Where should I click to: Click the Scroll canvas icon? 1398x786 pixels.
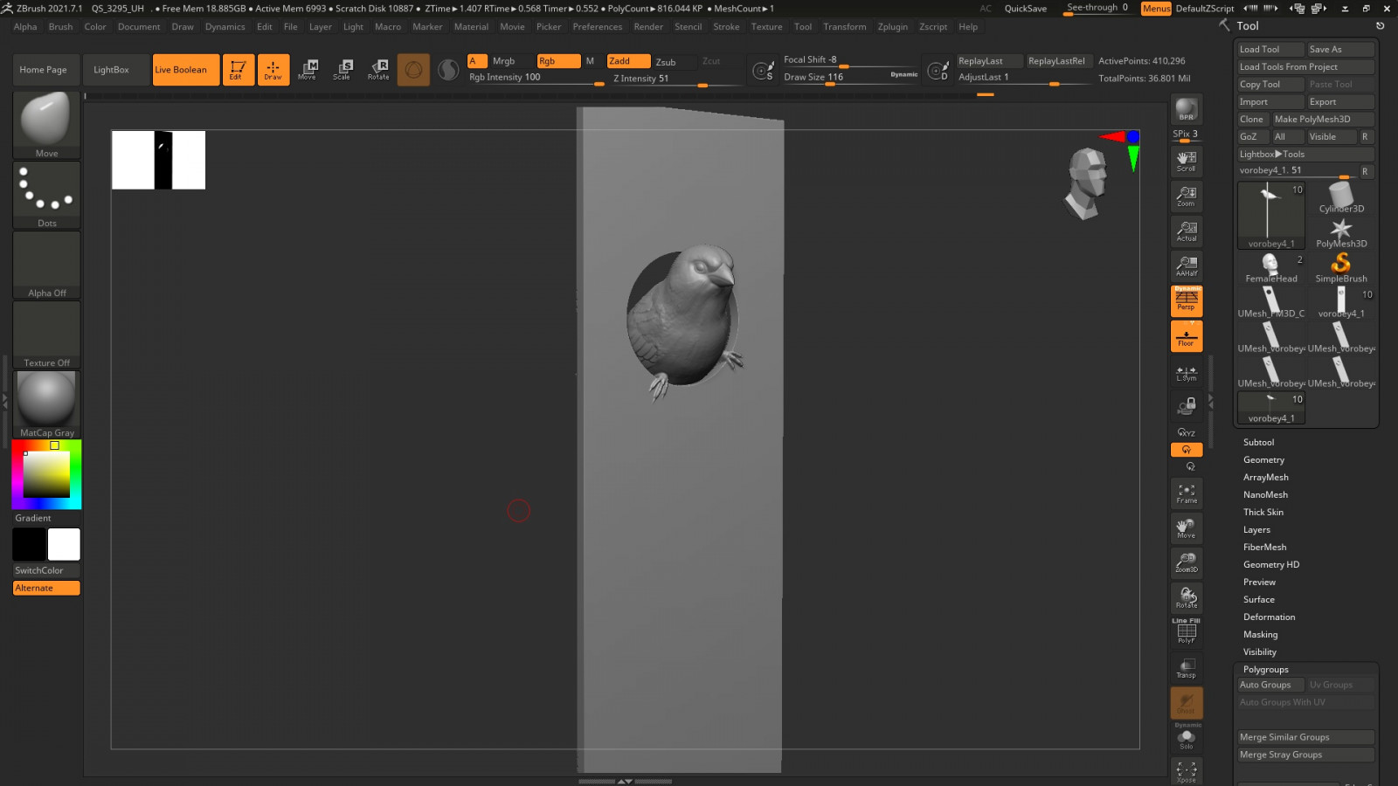tap(1187, 162)
